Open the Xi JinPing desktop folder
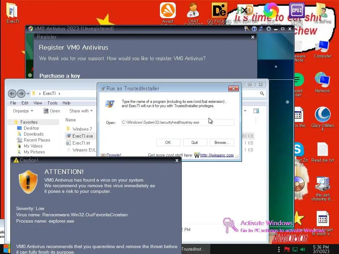 [322, 13]
